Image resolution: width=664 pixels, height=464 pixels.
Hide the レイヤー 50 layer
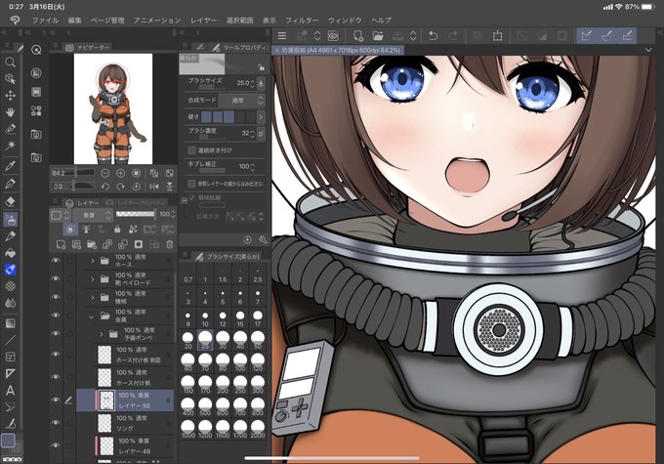[56, 400]
